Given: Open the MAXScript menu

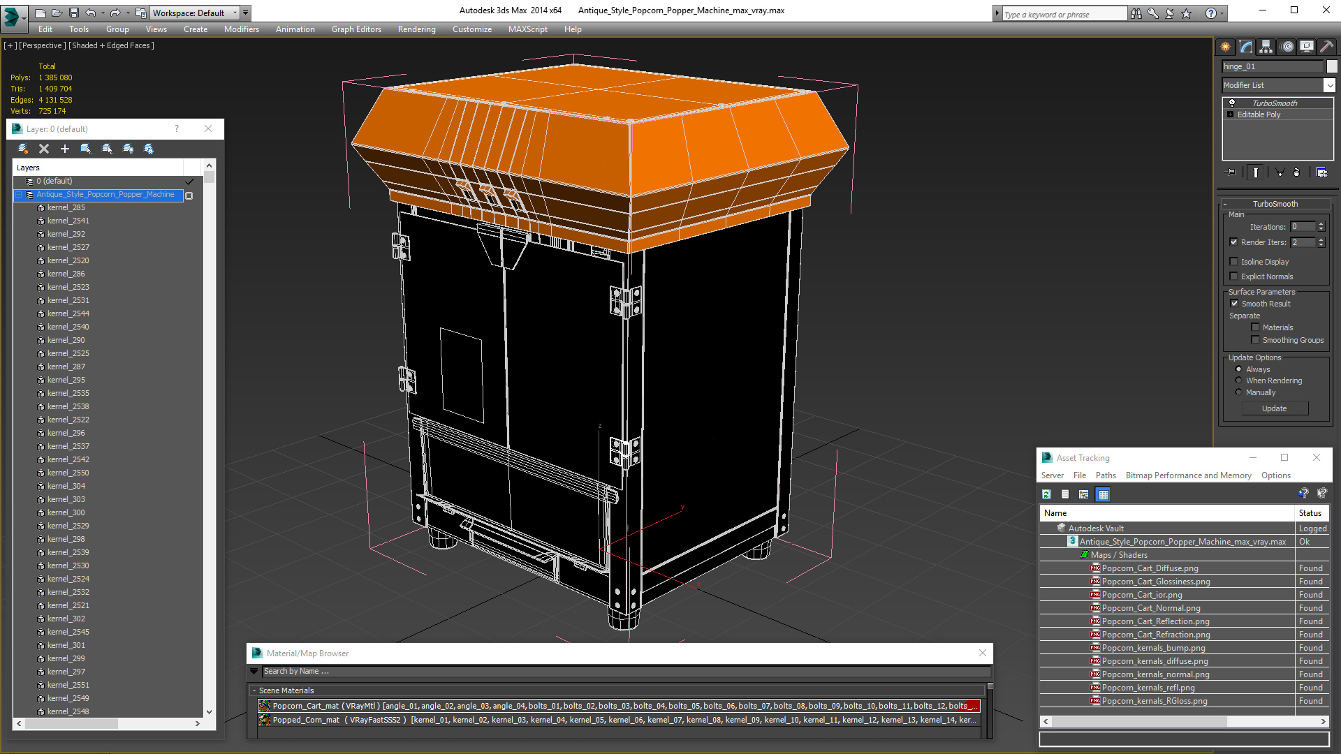Looking at the screenshot, I should click(x=527, y=29).
